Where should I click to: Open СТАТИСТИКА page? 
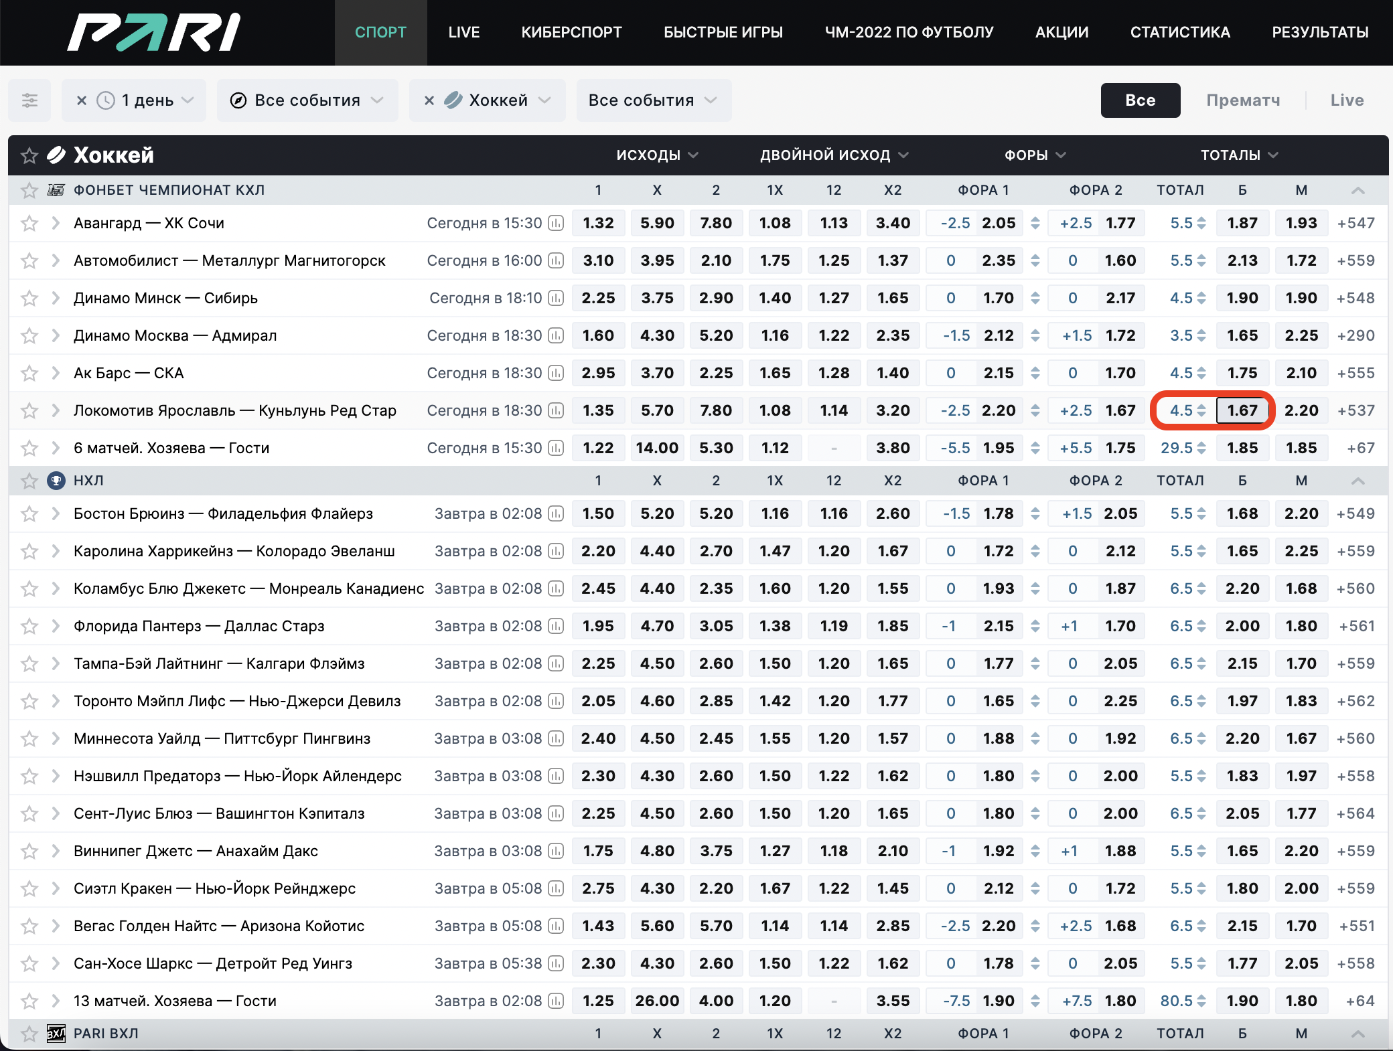click(x=1180, y=32)
